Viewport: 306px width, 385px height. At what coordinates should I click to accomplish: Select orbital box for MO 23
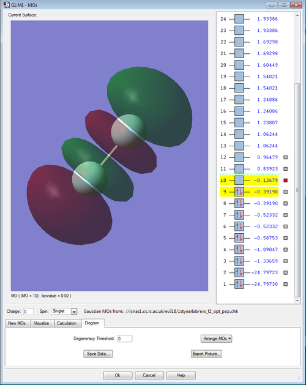tap(239, 31)
